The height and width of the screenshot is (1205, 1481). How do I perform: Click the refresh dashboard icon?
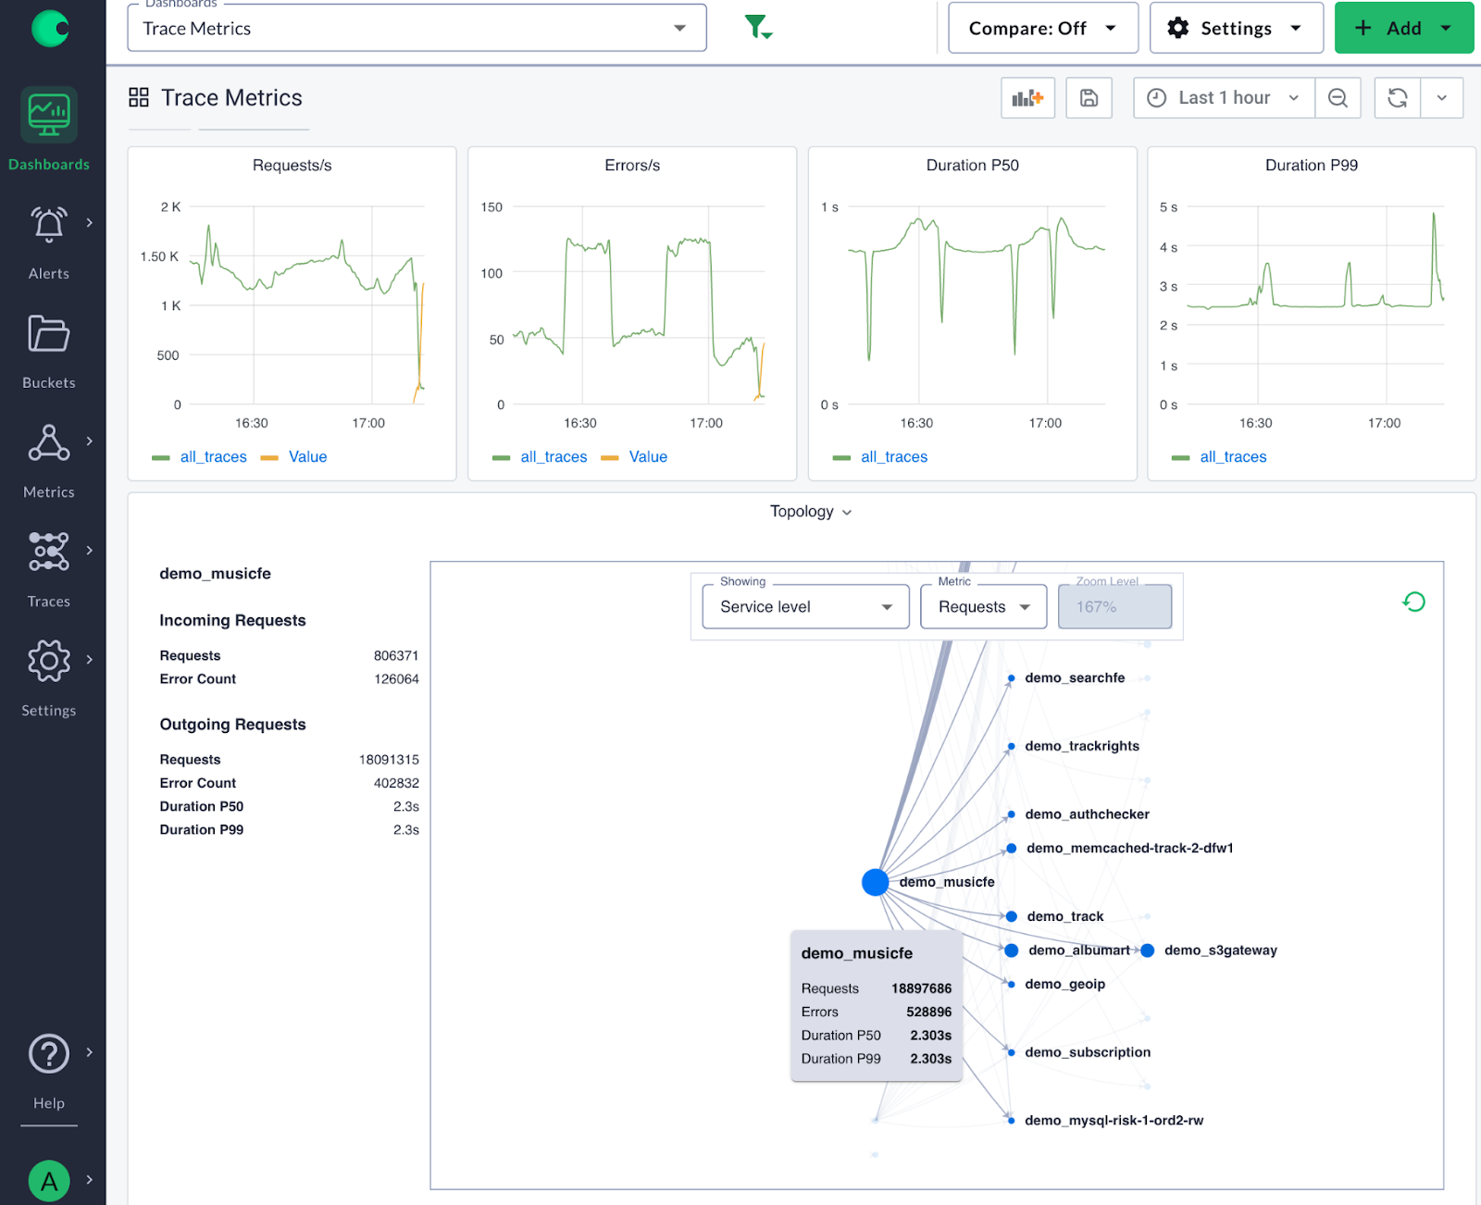(x=1398, y=98)
